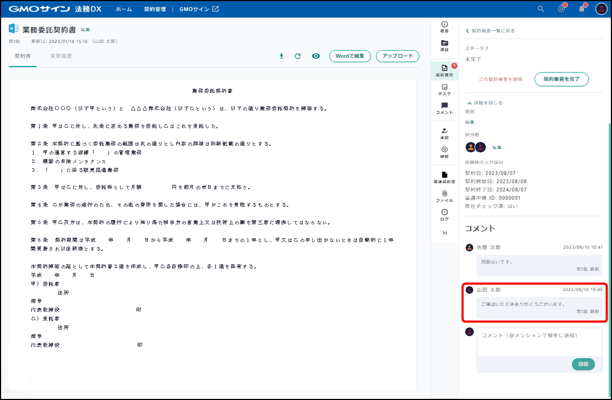Click the download icon above the document

(x=281, y=56)
